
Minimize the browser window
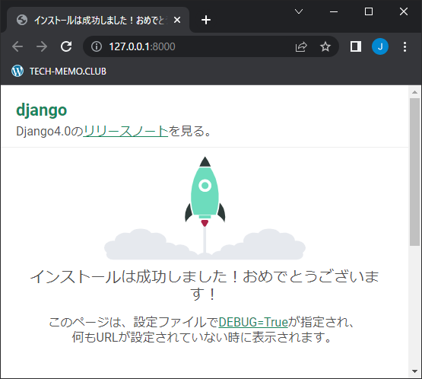334,11
